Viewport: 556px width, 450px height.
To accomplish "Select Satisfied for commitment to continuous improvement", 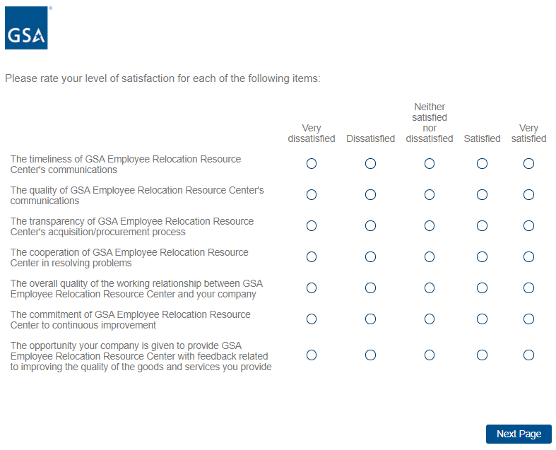I will 482,319.
